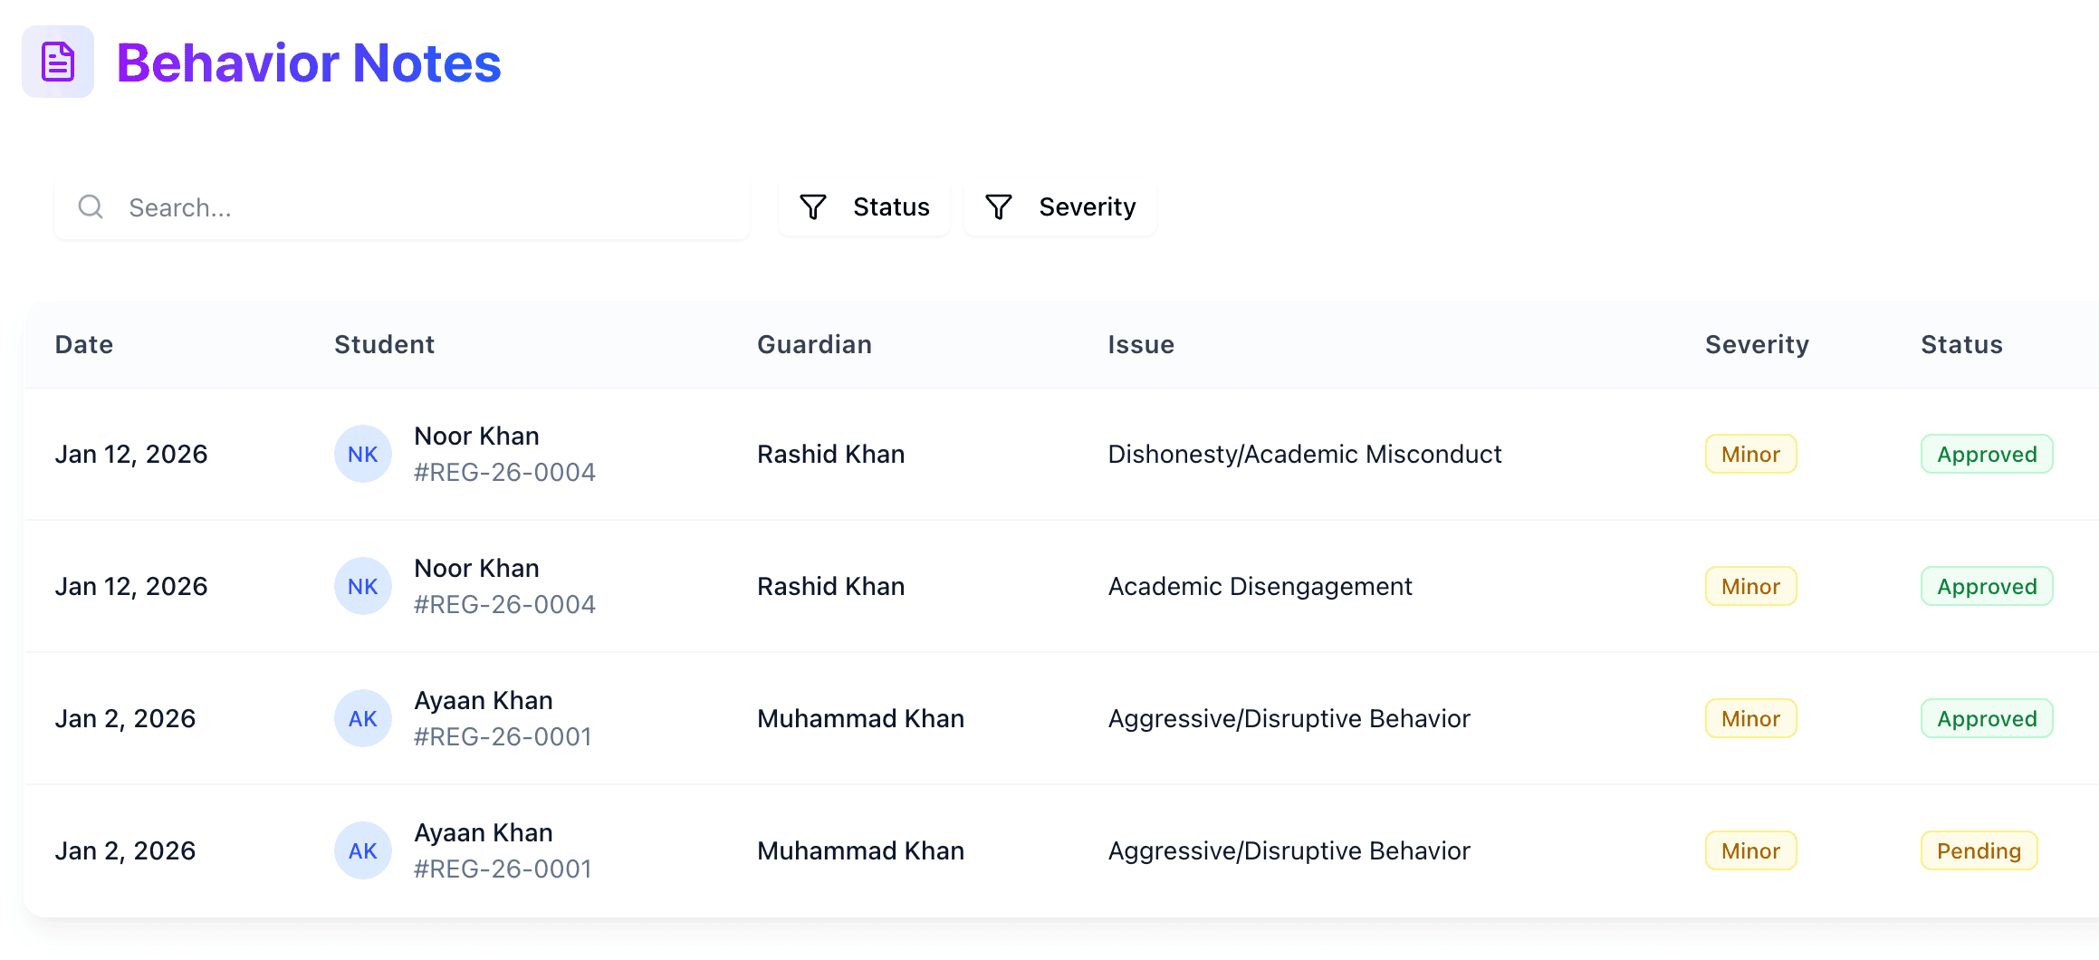Click the Guardian column header
The image size is (2099, 960).
[814, 345]
